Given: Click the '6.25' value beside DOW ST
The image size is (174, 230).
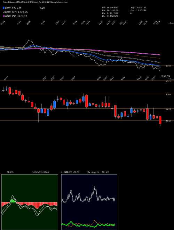Looking at the screenshot, I should pos(42,8).
